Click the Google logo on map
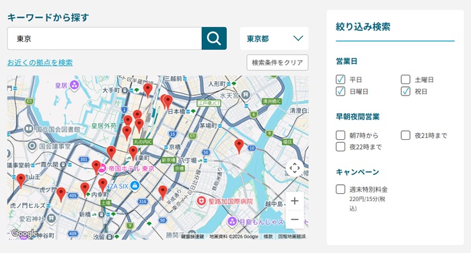The height and width of the screenshot is (253, 471). 24,233
